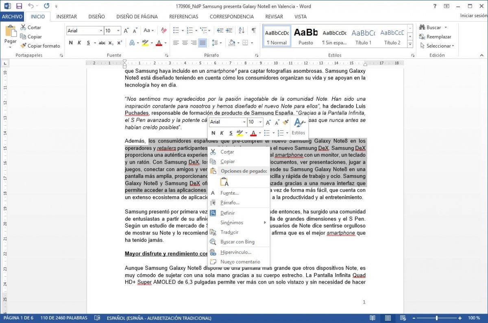This screenshot has height=323, width=488.
Task: Open the Seleccionar dropdown
Action: tap(436, 46)
